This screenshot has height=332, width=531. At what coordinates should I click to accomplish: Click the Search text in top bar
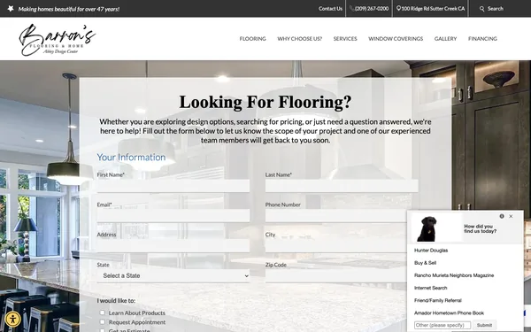pos(496,9)
